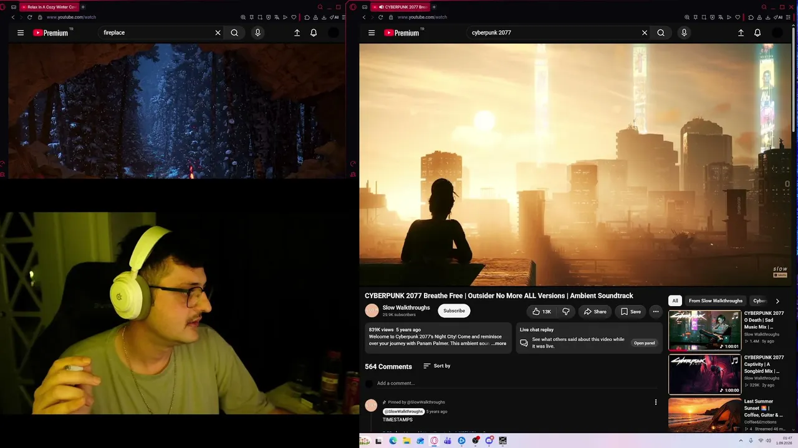Open the pinned comment's options menu
The height and width of the screenshot is (448, 798).
tap(655, 403)
